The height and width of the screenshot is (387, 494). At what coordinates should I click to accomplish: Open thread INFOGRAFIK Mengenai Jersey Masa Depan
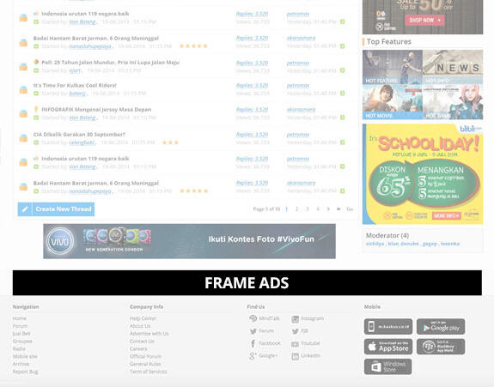pyautogui.click(x=96, y=110)
